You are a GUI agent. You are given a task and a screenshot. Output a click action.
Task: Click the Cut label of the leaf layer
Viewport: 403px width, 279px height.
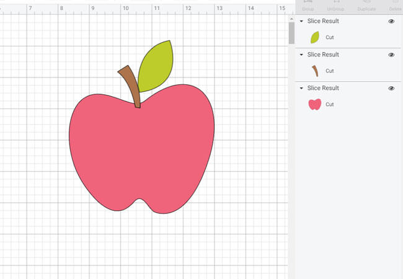(329, 37)
